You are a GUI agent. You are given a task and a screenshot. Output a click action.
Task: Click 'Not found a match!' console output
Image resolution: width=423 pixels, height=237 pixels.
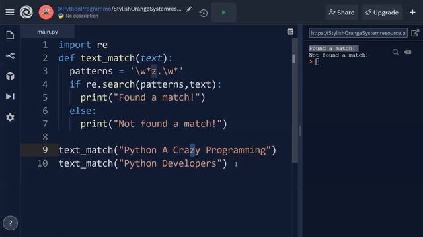(338, 55)
